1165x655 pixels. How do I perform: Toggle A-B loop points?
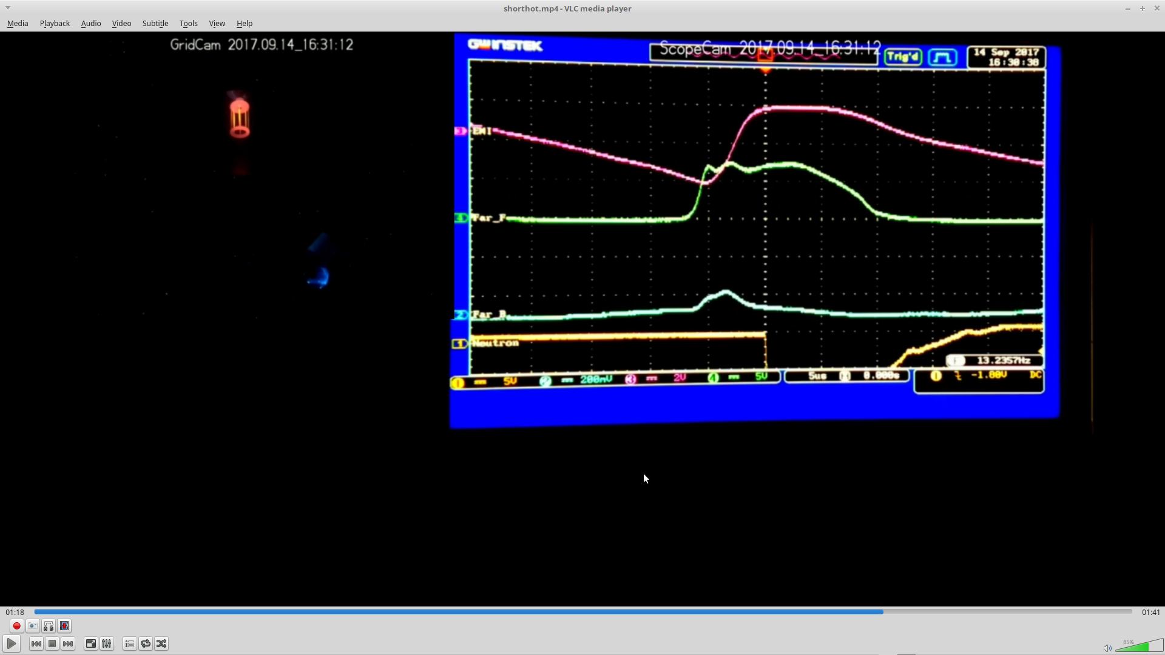[x=49, y=626]
